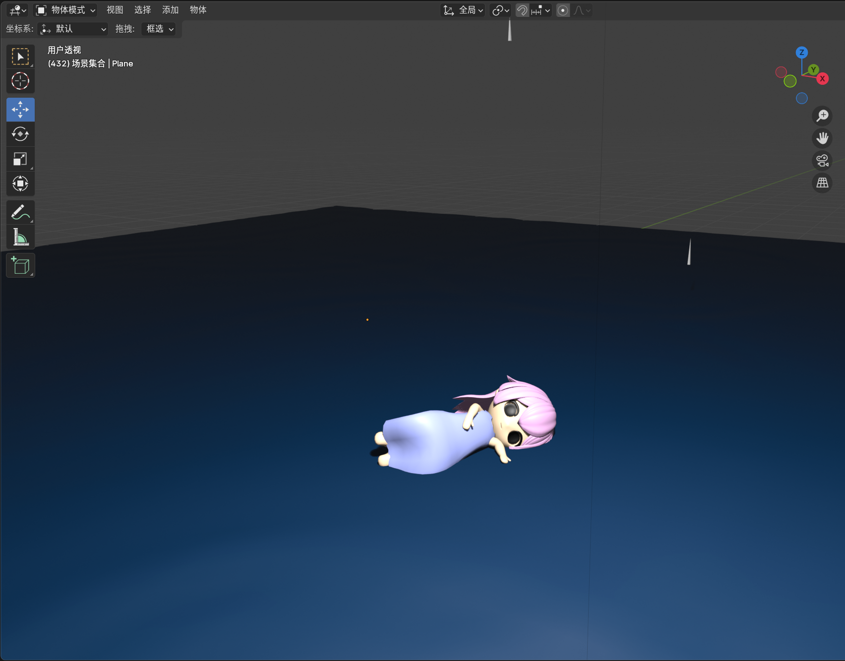Enable proportional editing toggle
The width and height of the screenshot is (845, 661).
click(x=563, y=10)
